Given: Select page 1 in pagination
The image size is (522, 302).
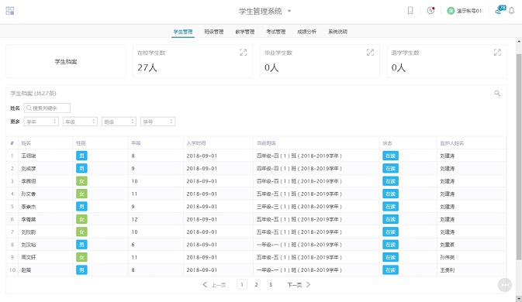Looking at the screenshot, I should tap(242, 285).
